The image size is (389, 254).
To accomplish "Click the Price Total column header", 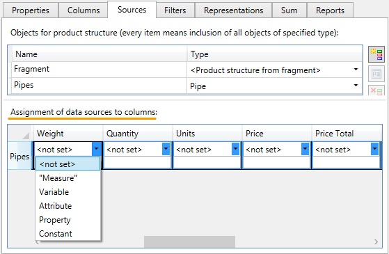I will click(x=347, y=134).
